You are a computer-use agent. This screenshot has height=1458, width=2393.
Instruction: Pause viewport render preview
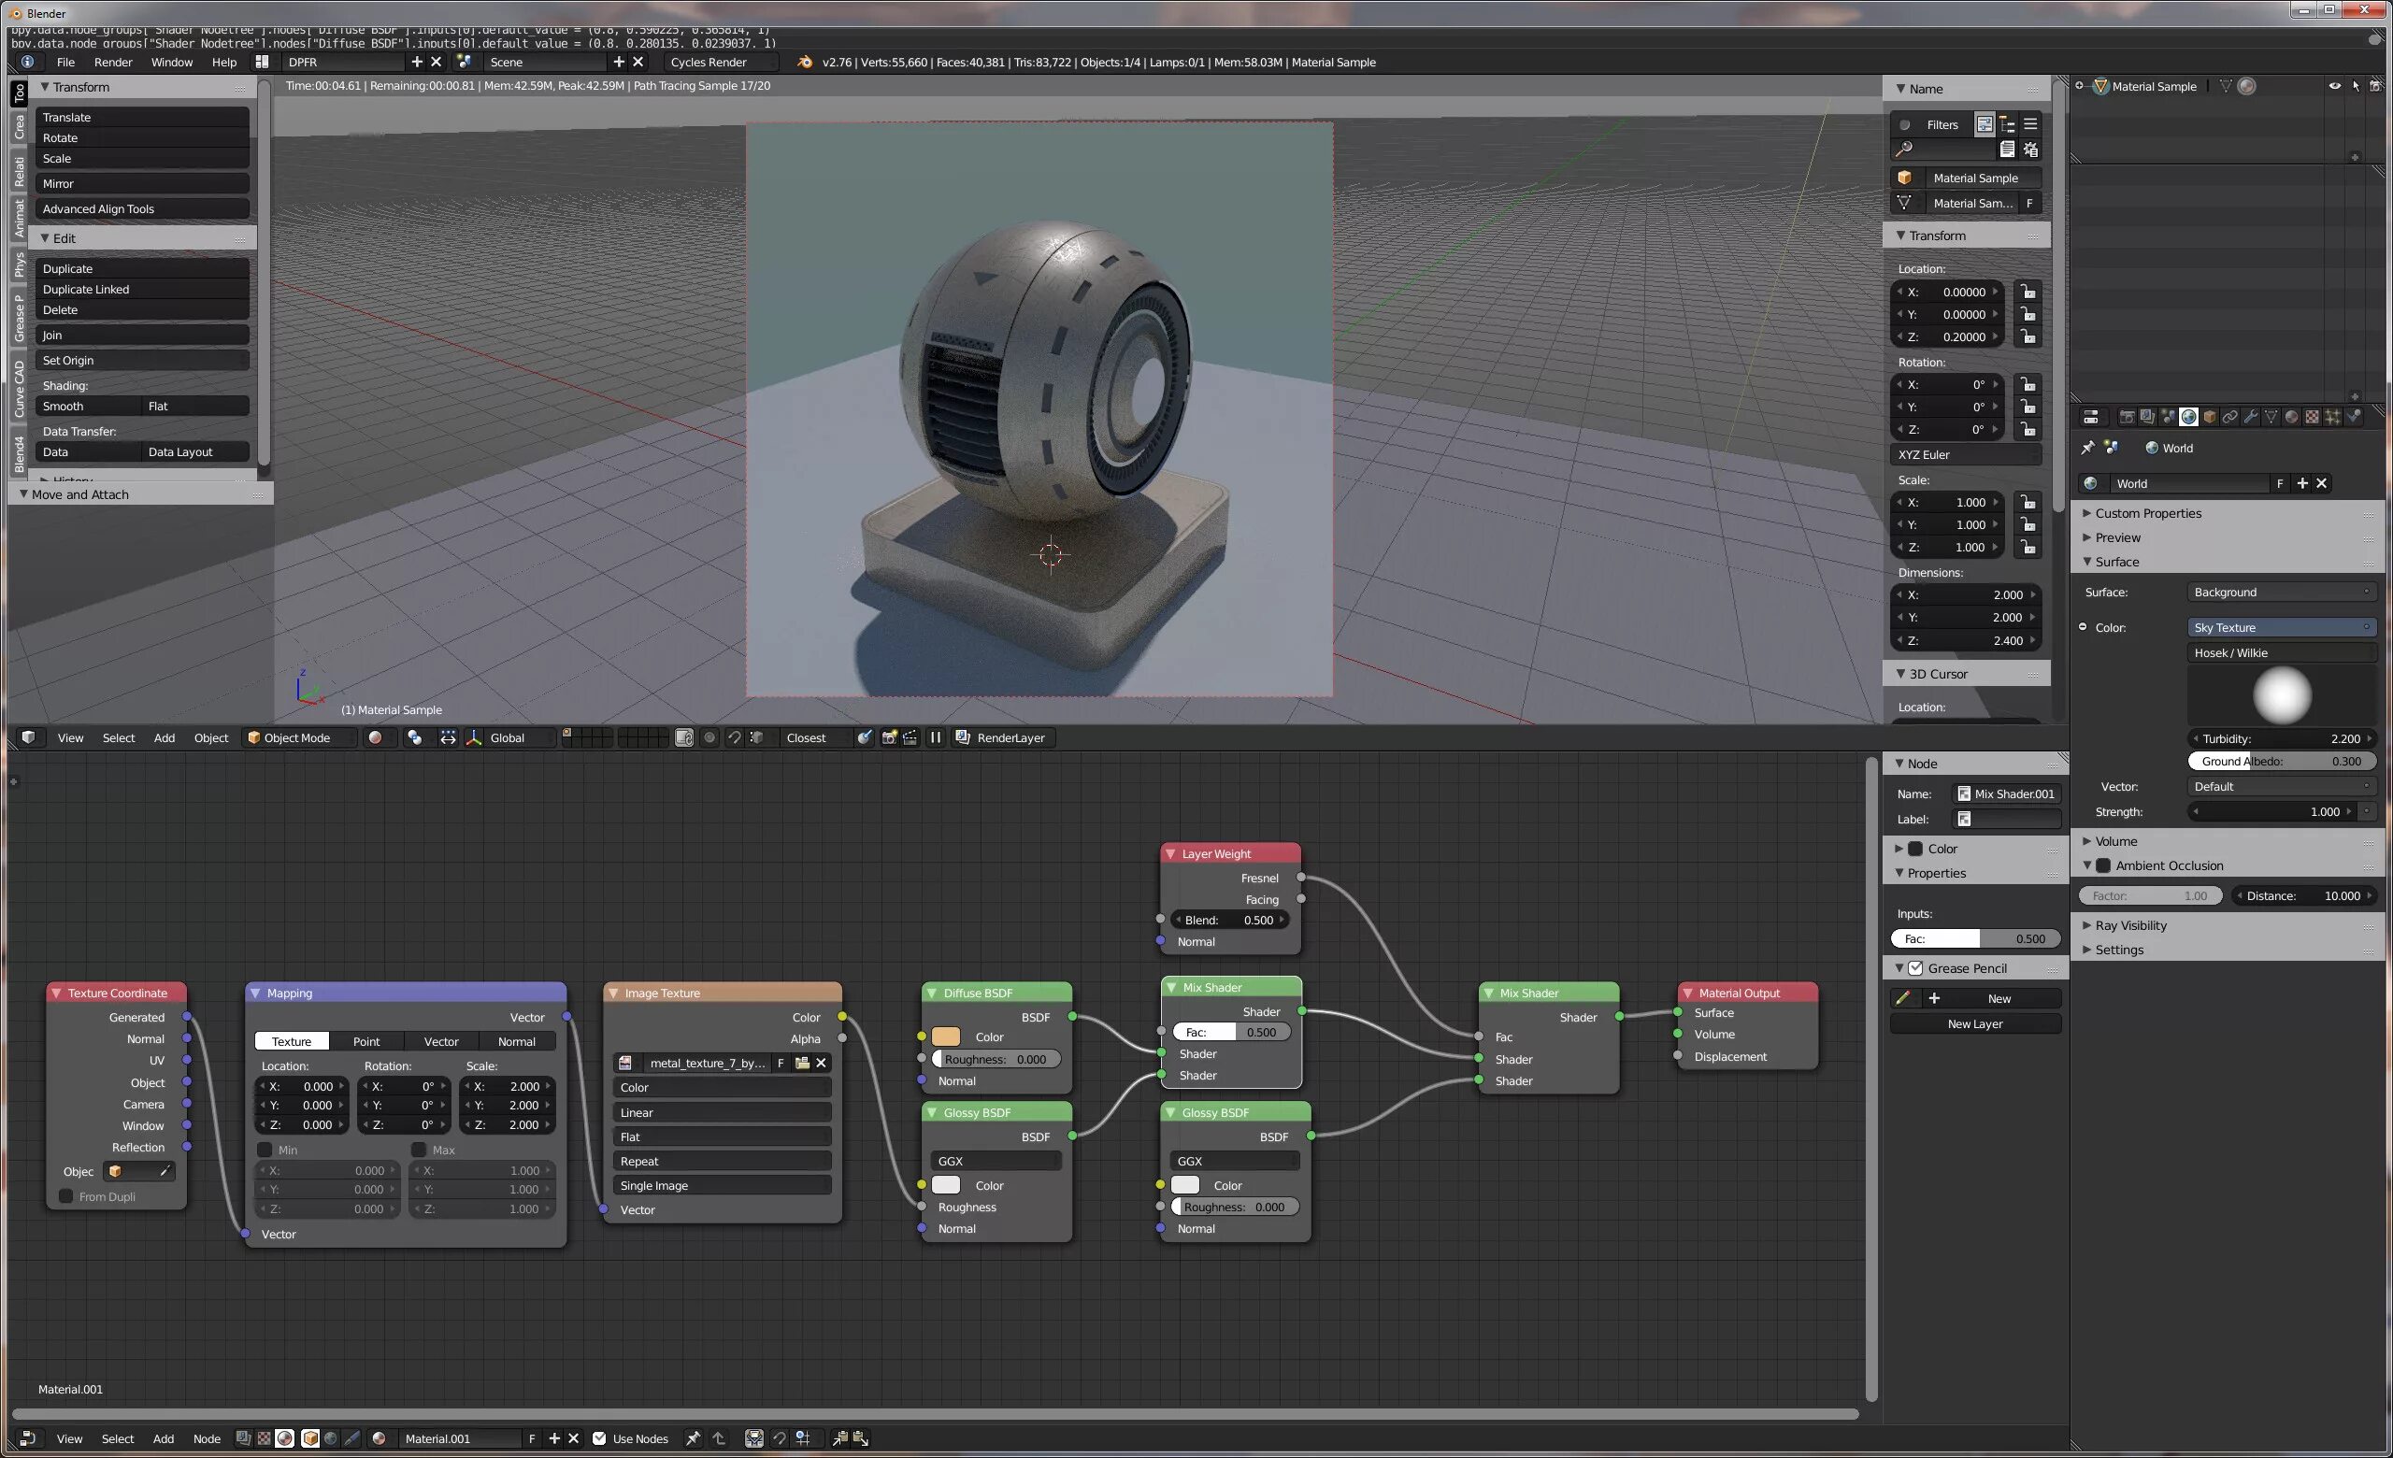click(x=936, y=737)
